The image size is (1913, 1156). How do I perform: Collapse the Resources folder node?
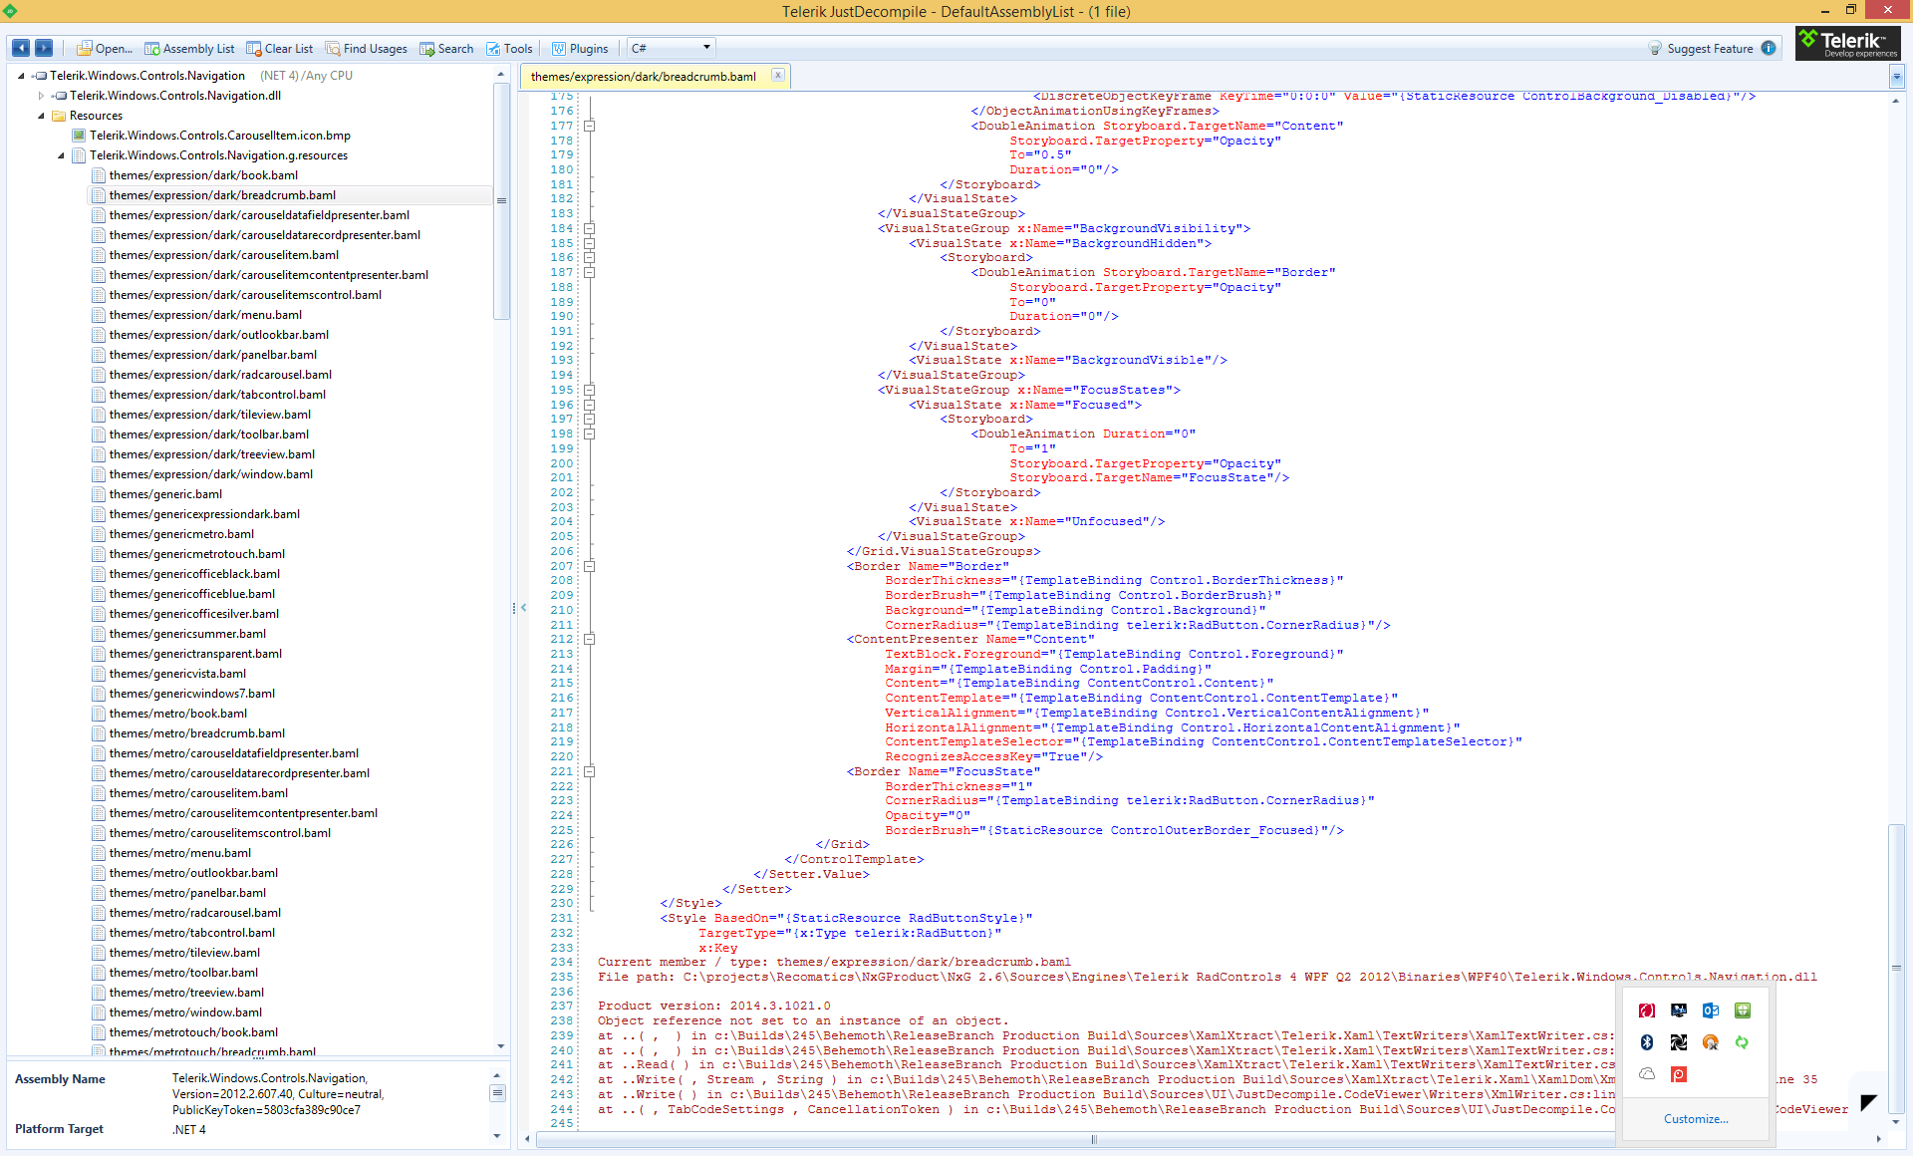coord(41,116)
